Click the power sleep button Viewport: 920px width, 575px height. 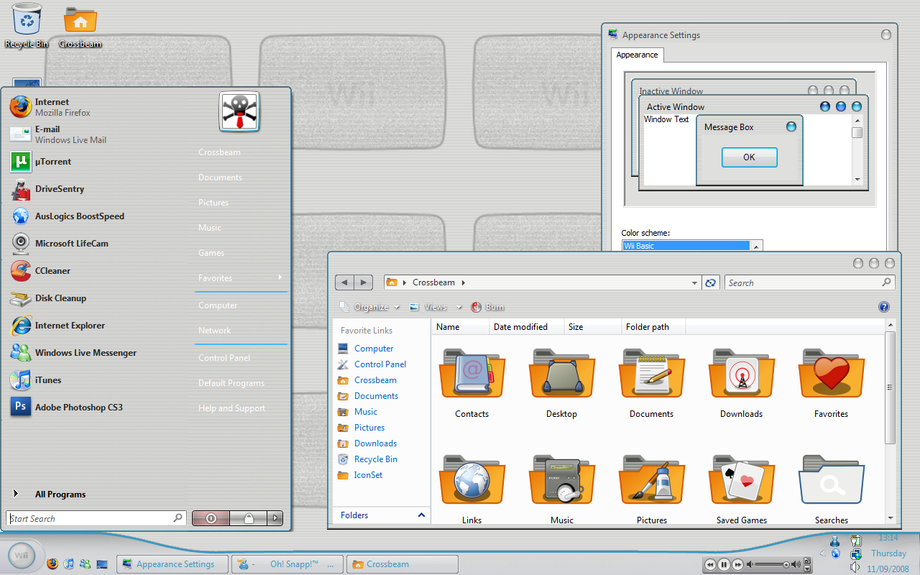211,518
